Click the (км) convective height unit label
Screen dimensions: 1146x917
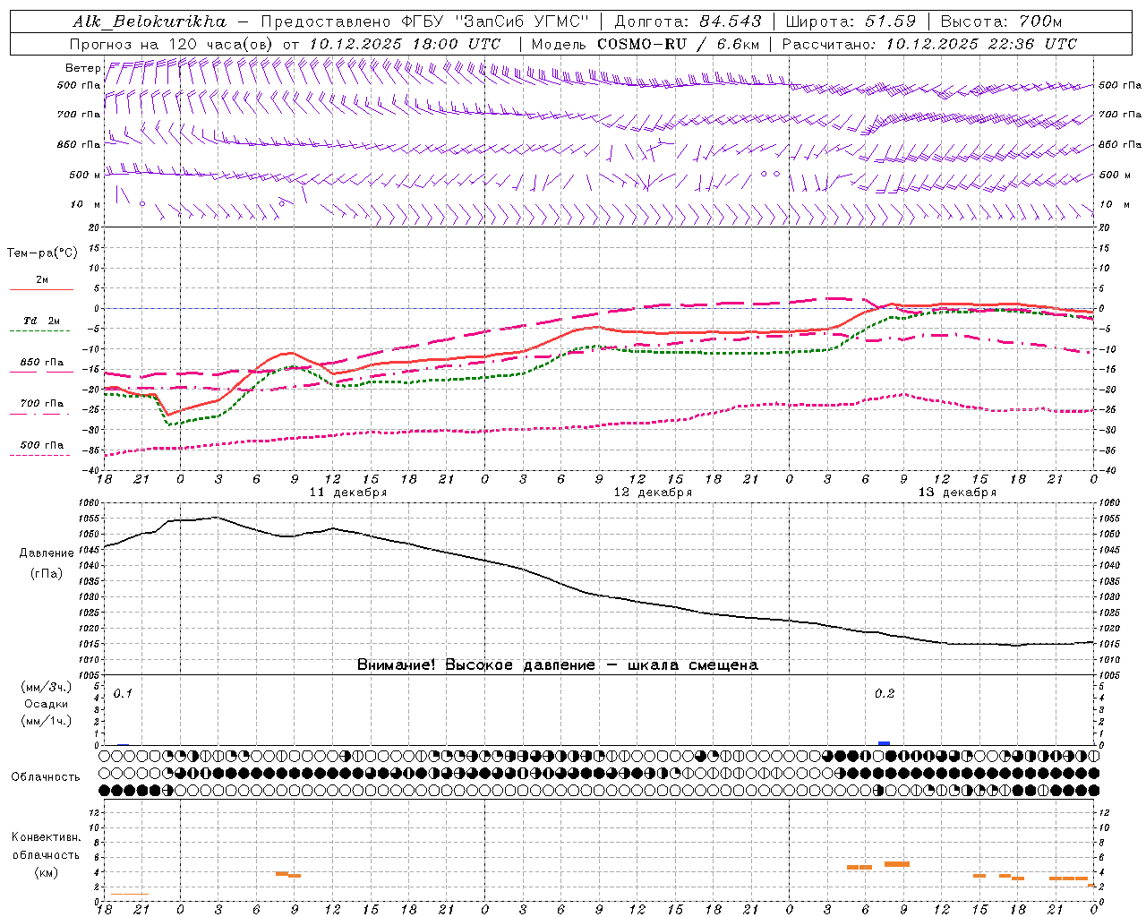click(47, 872)
